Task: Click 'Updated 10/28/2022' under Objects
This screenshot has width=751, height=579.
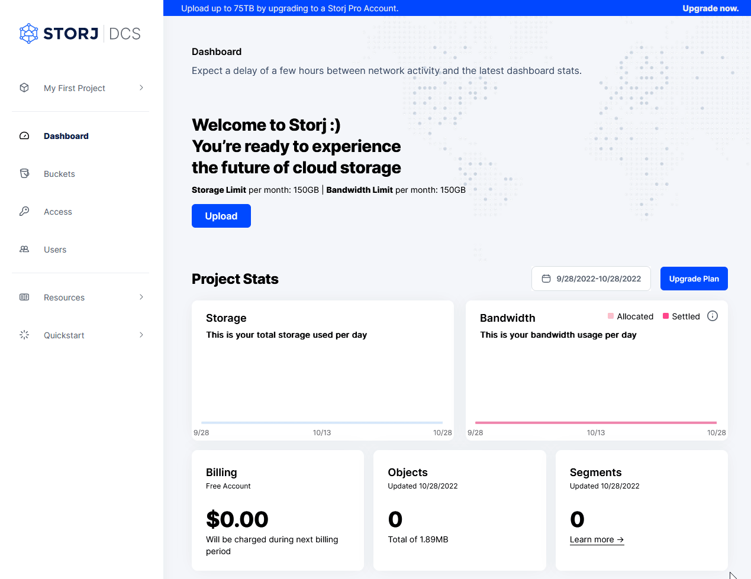Action: [423, 486]
